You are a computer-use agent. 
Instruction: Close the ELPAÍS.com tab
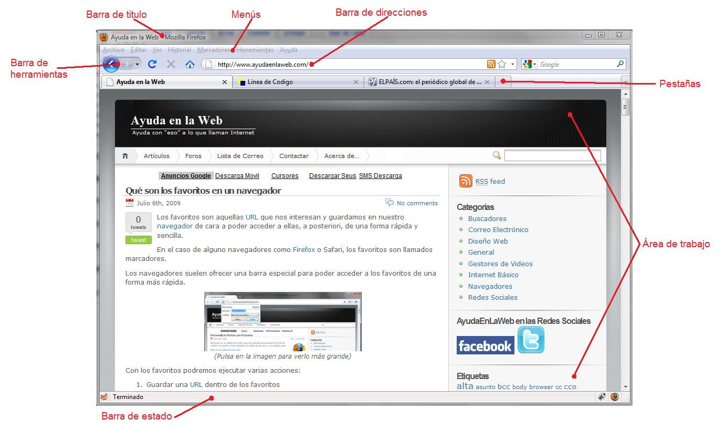[487, 82]
